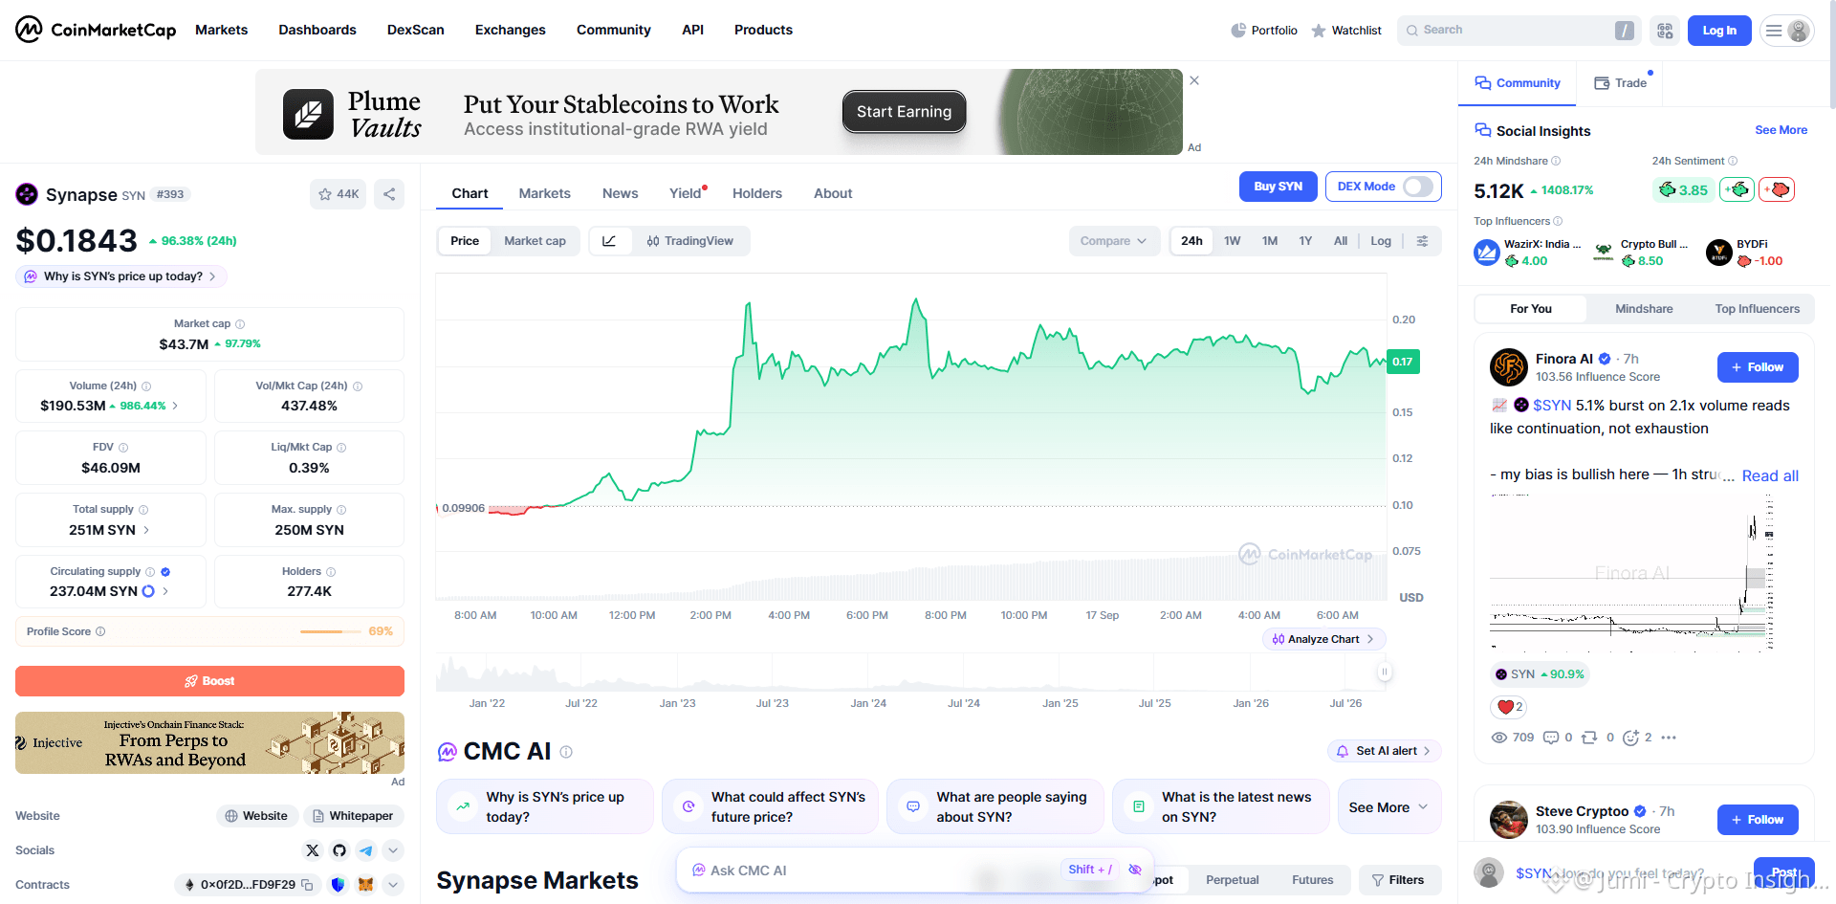Open the Compare dropdown
This screenshot has height=904, width=1836.
(x=1114, y=241)
